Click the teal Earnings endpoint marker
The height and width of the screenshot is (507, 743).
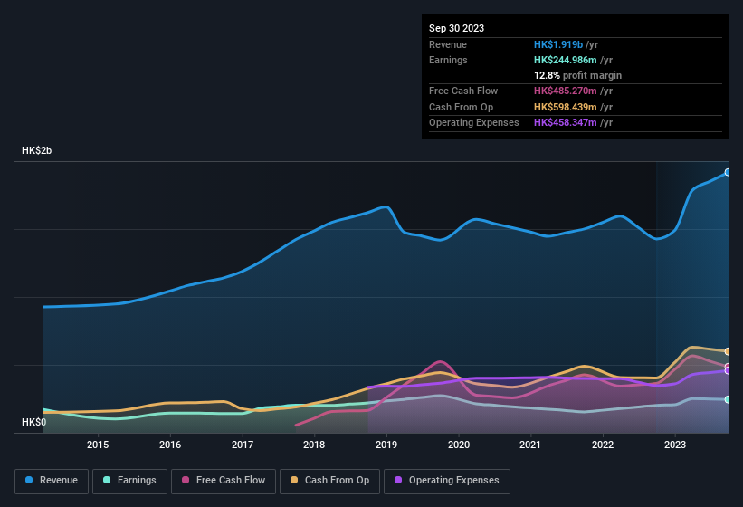728,399
